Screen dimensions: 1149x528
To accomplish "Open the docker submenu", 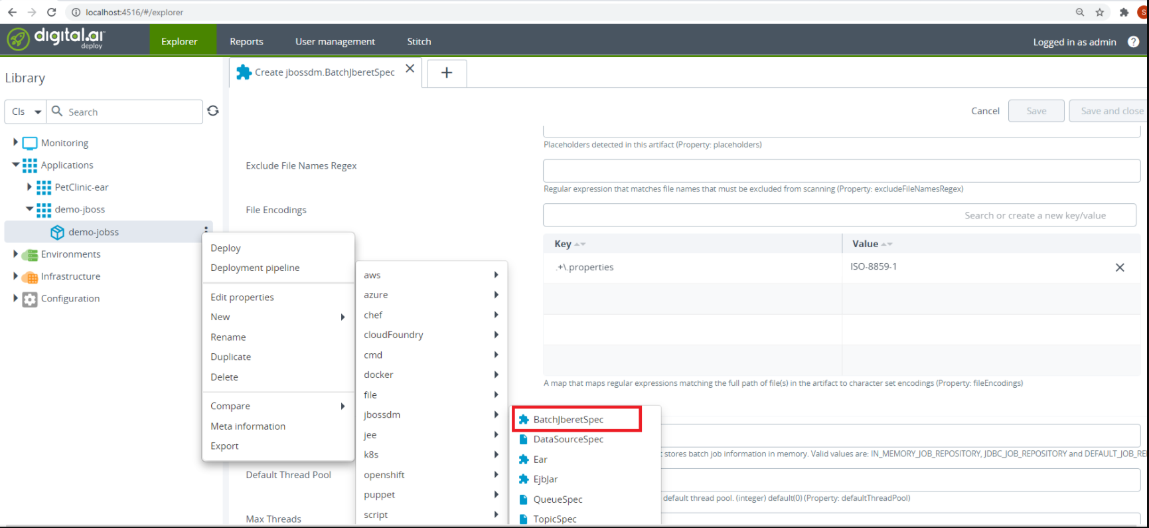I will (x=431, y=375).
